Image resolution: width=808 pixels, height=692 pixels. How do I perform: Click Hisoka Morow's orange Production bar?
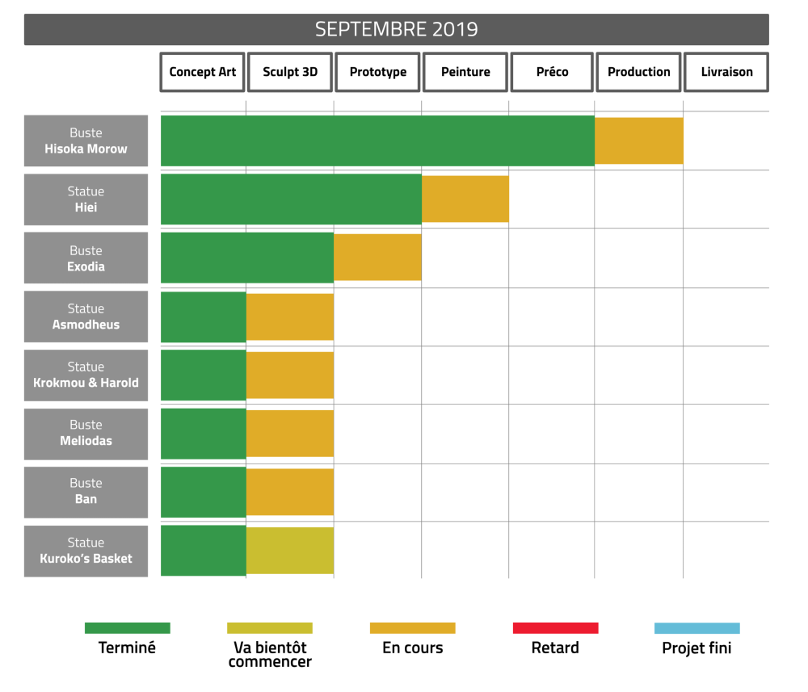click(x=638, y=140)
